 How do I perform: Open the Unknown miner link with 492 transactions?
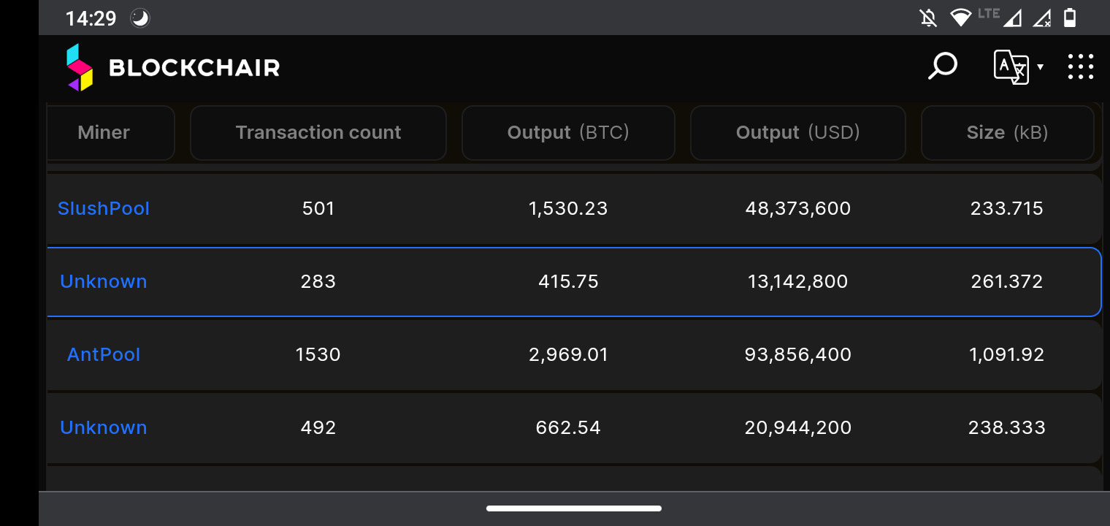(x=104, y=427)
